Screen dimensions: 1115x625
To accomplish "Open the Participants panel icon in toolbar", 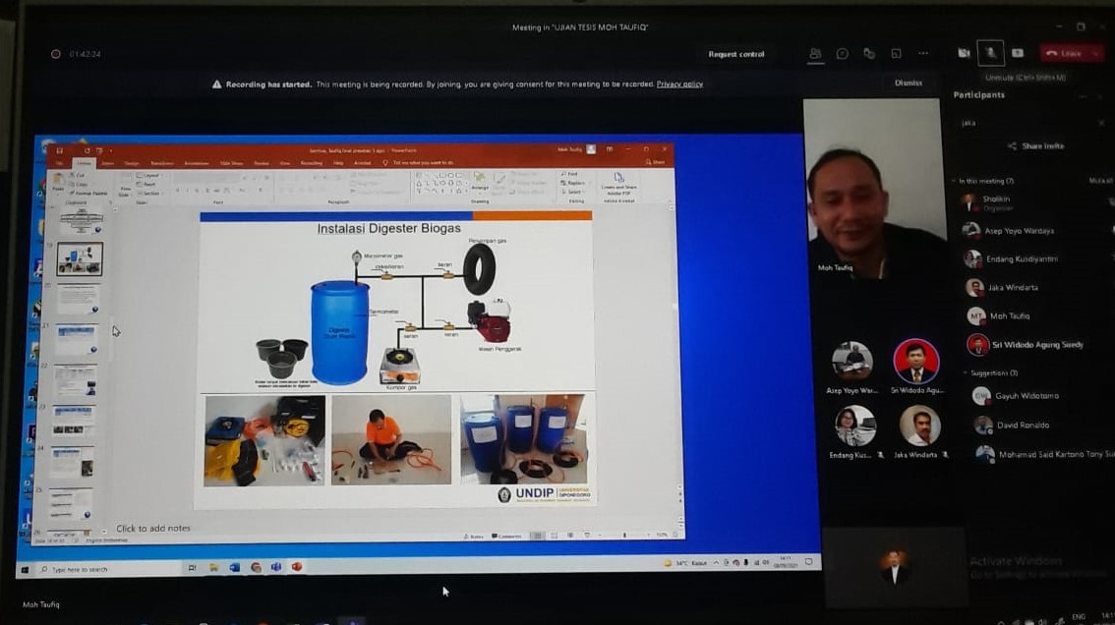I will click(815, 54).
